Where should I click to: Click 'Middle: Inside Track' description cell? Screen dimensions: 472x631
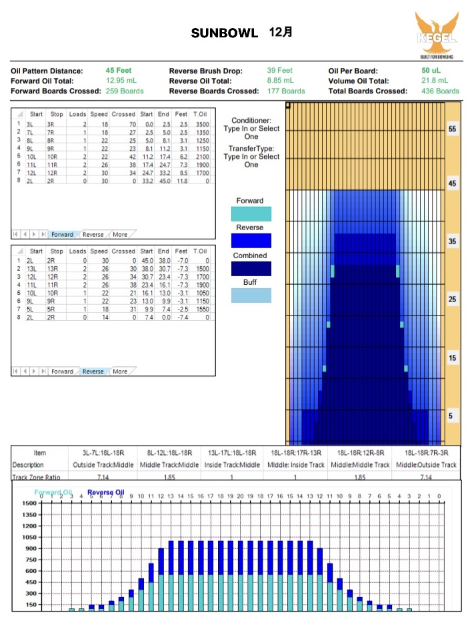[x=295, y=465]
